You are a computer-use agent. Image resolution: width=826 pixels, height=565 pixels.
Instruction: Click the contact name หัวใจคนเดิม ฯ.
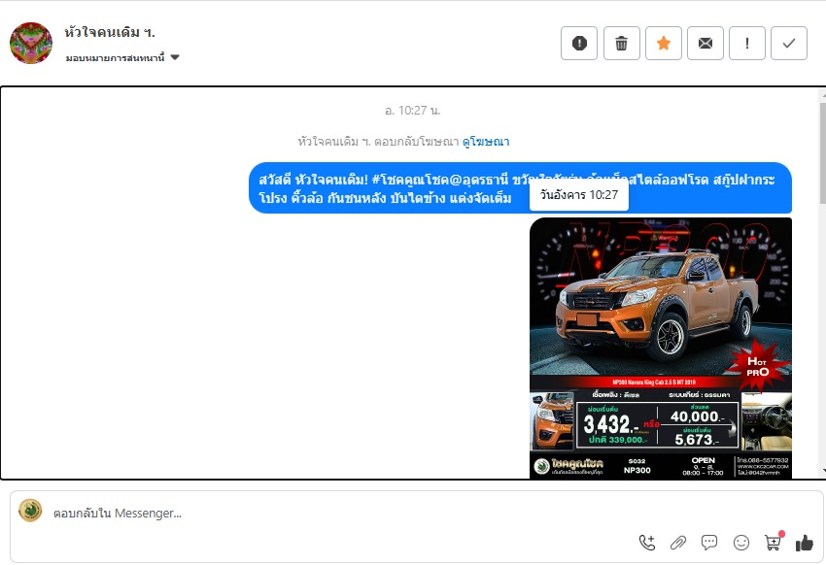pos(110,33)
